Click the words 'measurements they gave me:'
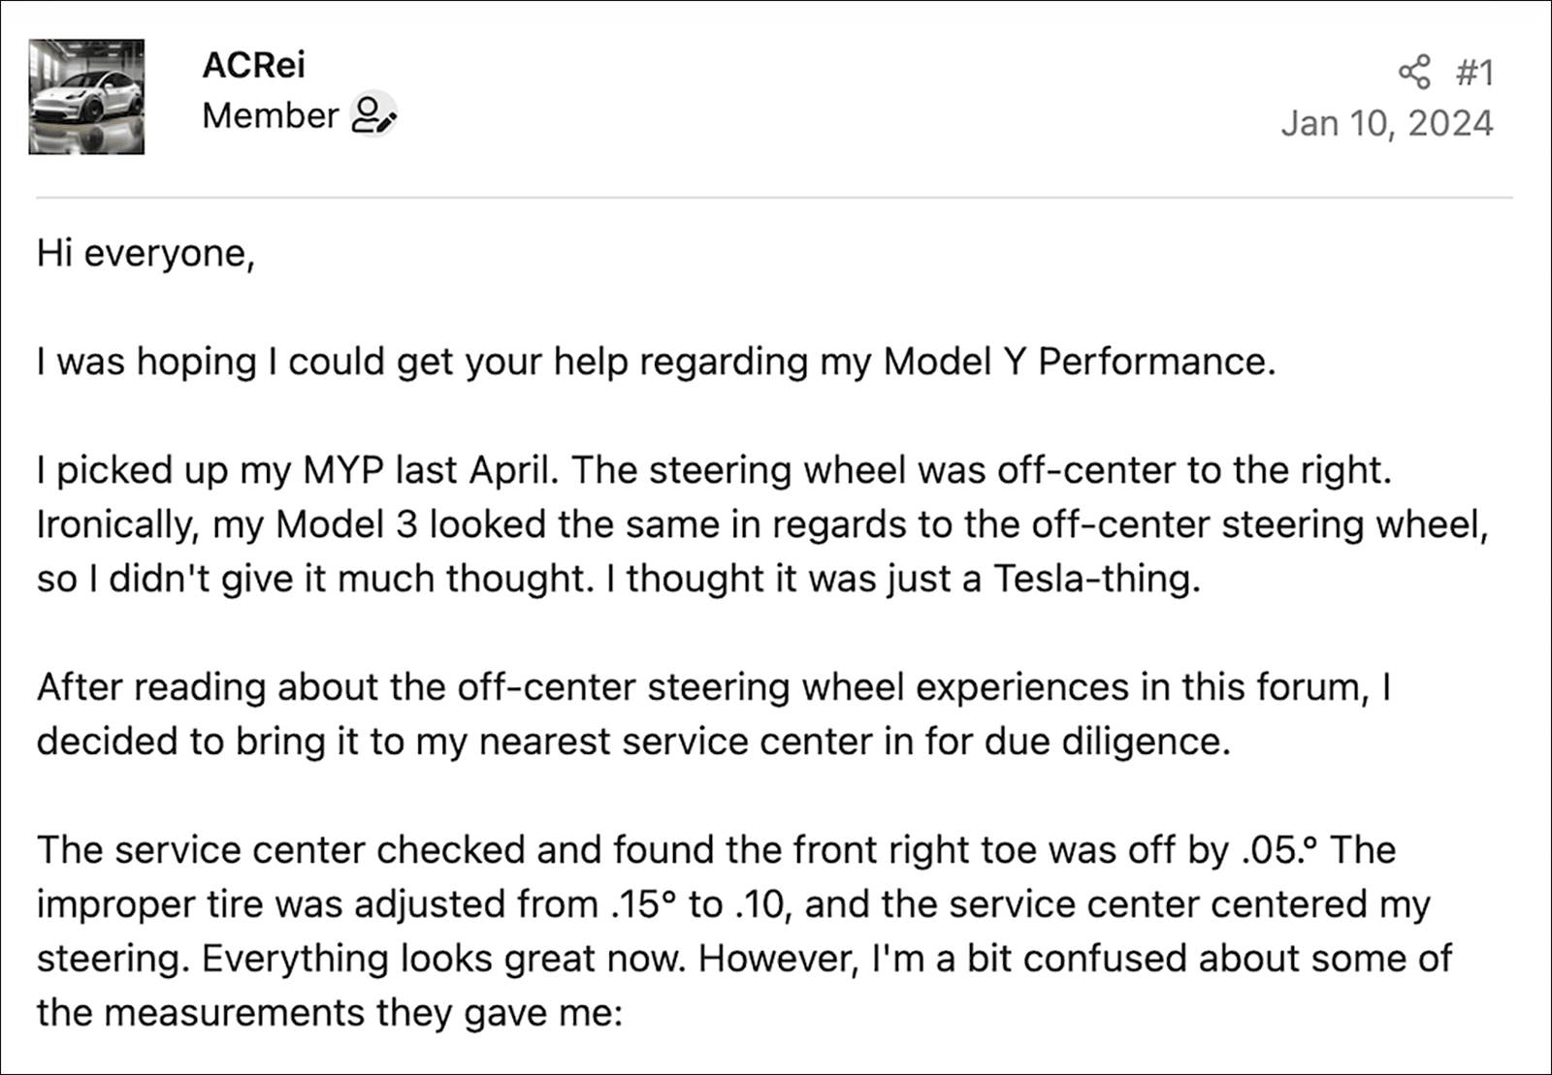This screenshot has width=1552, height=1075. click(363, 1013)
